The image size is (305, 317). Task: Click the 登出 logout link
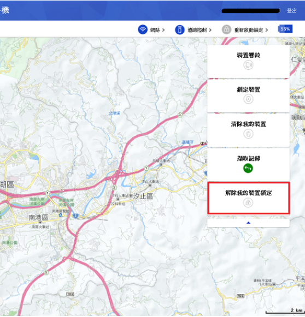tap(292, 10)
